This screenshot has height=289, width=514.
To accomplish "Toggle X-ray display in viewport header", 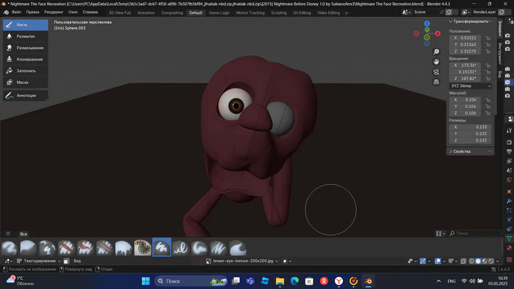I will (x=463, y=261).
